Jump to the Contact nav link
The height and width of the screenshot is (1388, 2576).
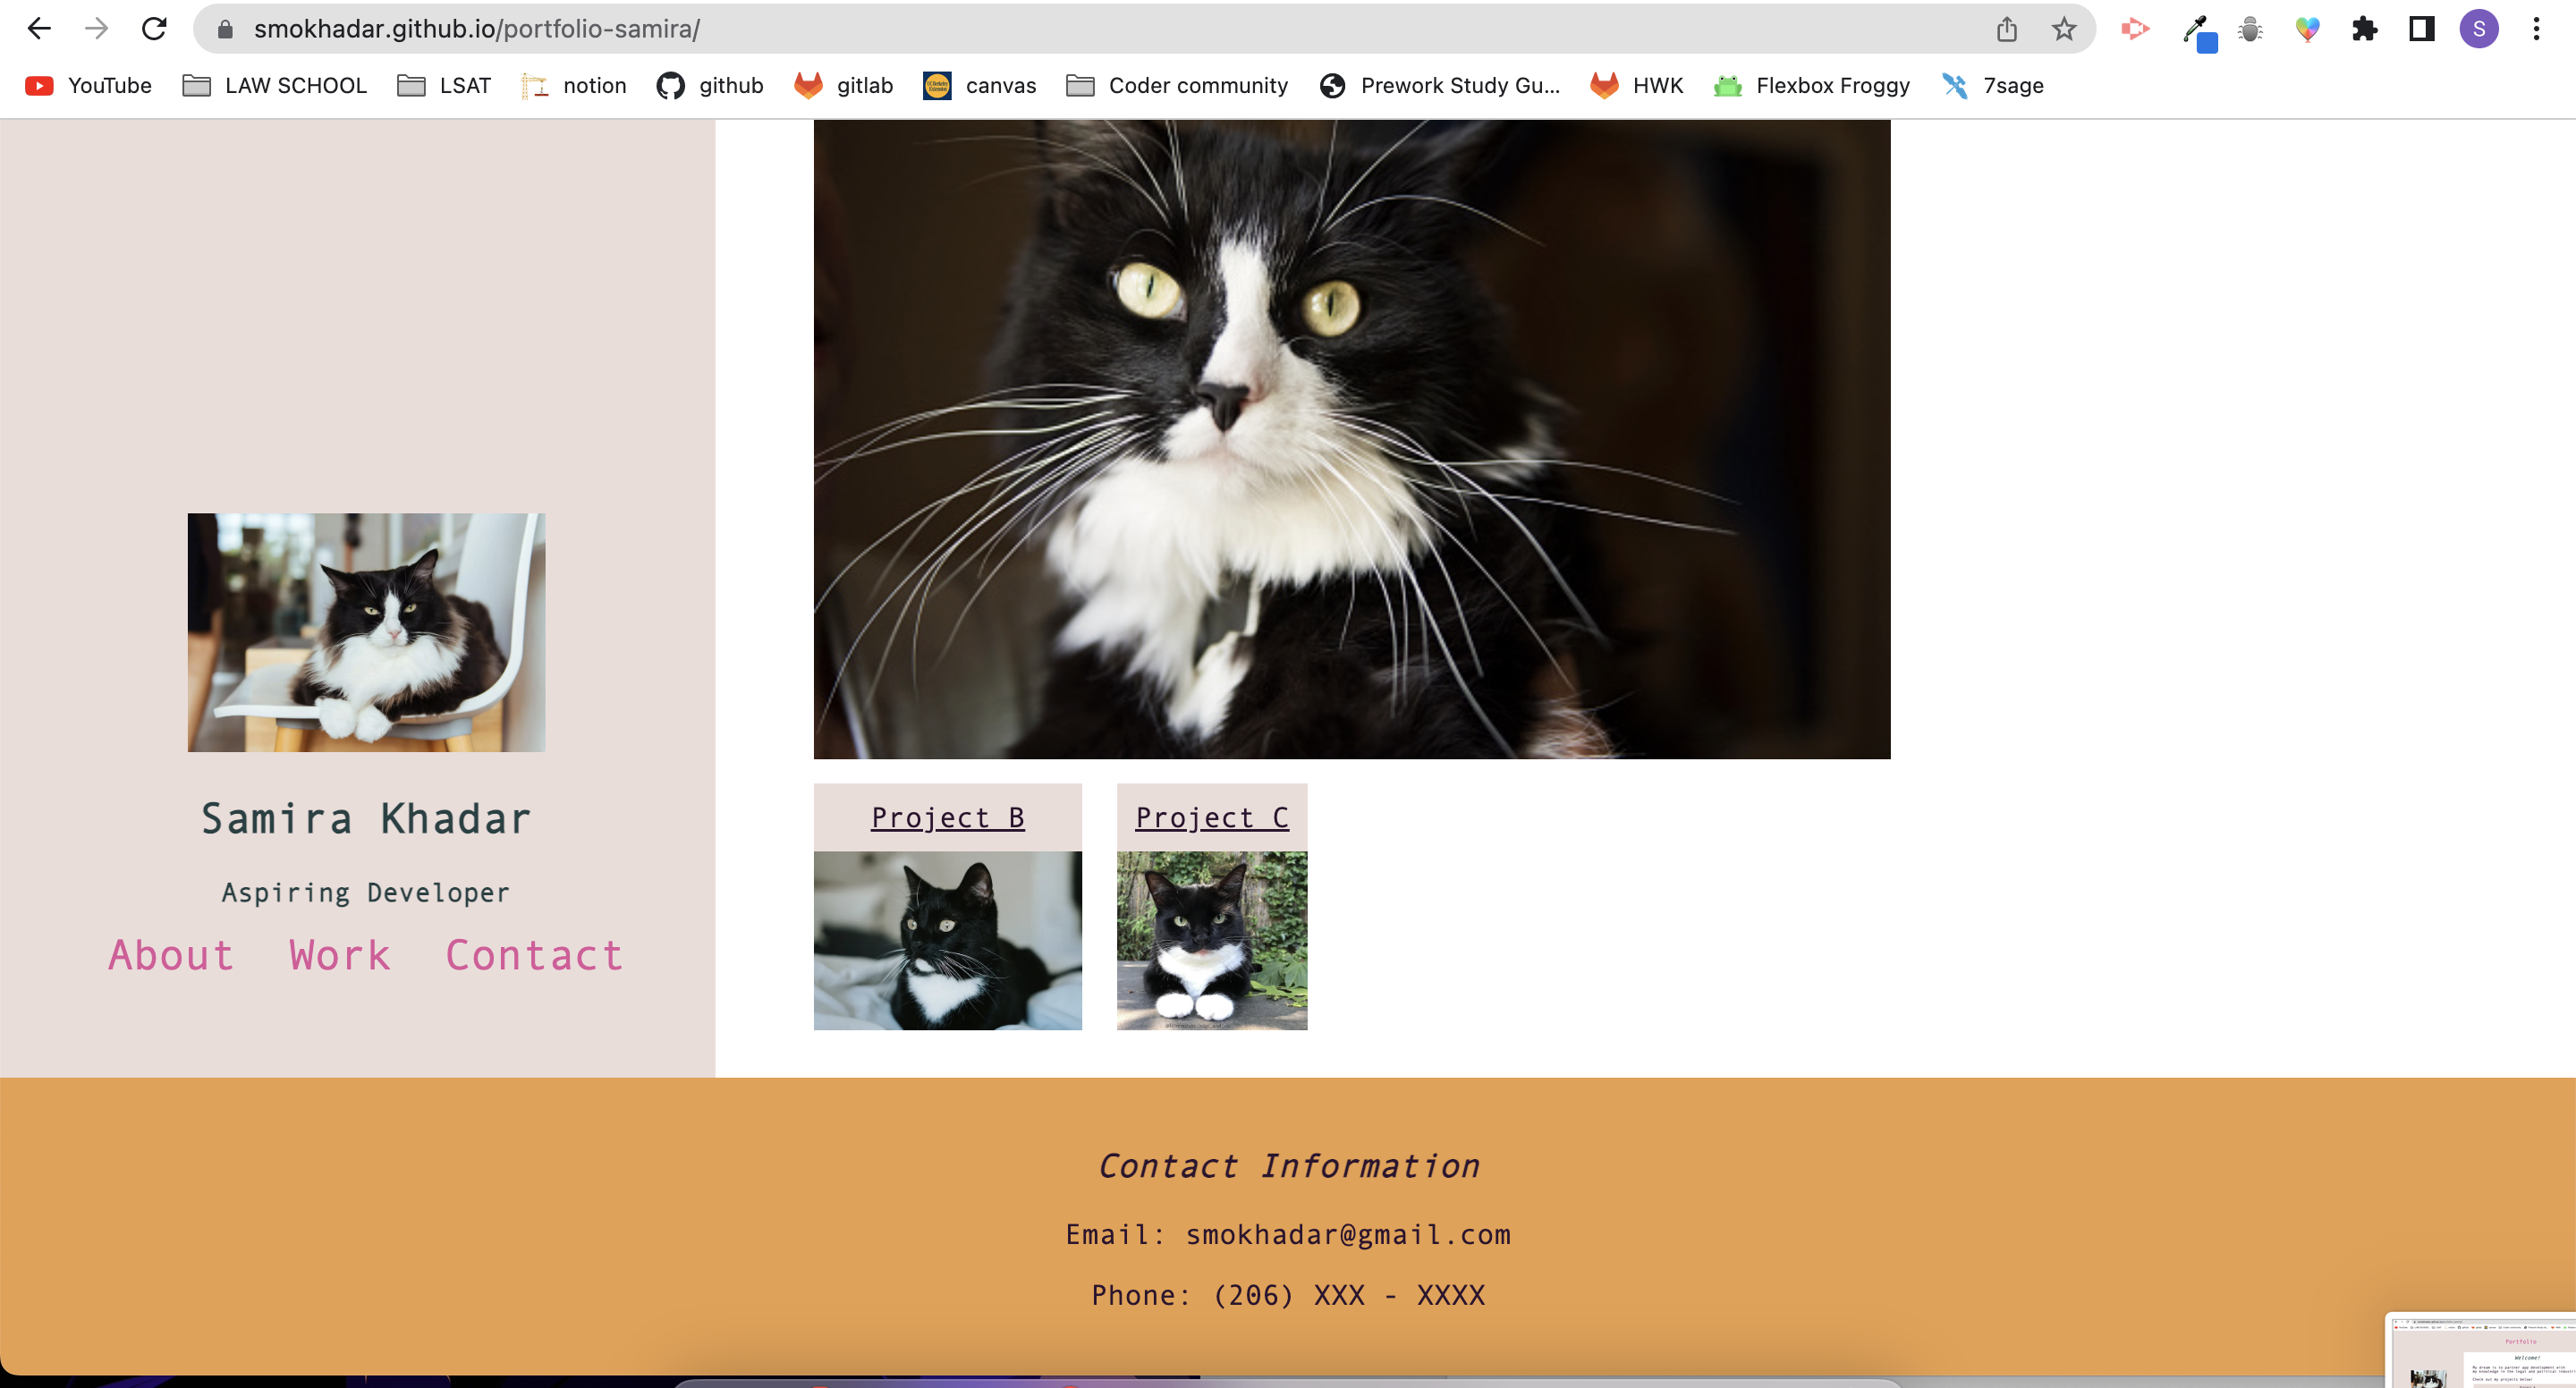click(533, 955)
